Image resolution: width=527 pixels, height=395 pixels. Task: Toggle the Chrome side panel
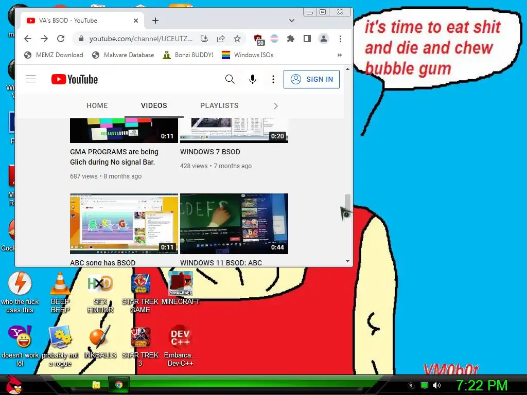(x=307, y=39)
